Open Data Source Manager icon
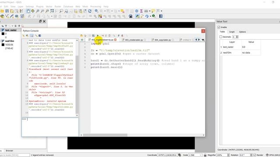This screenshot has width=280, height=157. click(x=2, y=17)
